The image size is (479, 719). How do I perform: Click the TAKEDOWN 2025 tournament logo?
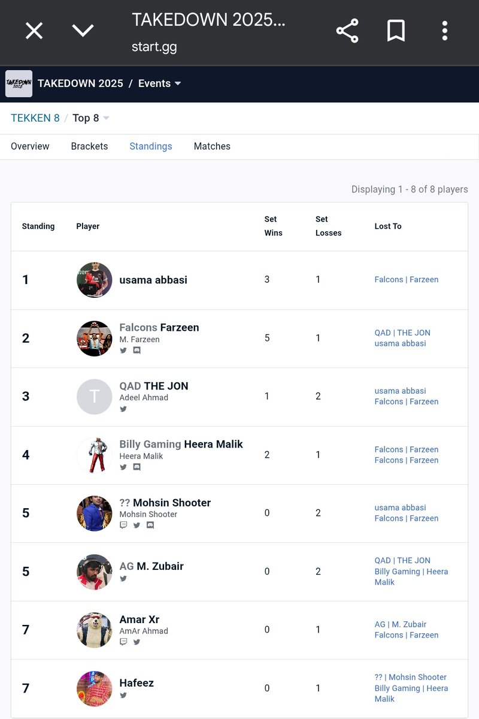point(19,83)
